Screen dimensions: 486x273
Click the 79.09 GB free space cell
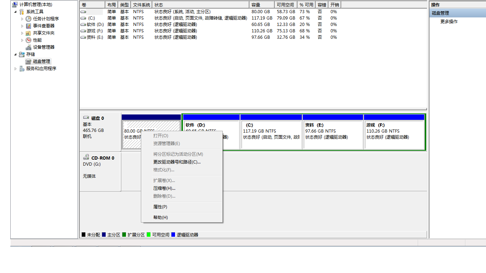pyautogui.click(x=286, y=18)
